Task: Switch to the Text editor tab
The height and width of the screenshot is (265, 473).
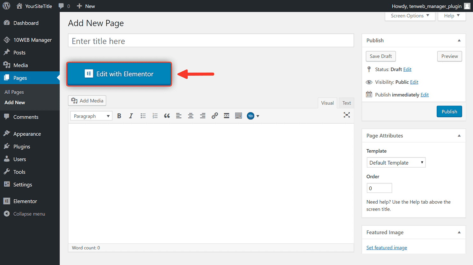Action: coord(346,103)
